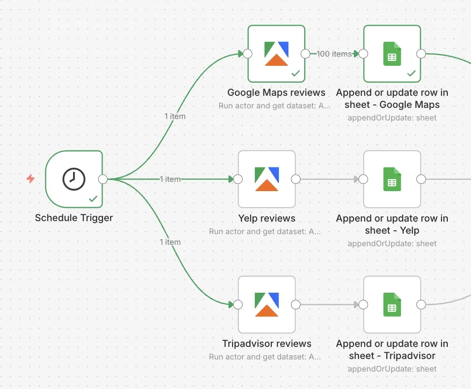Click the Yelp reviews input connector
471x389 pixels.
click(x=238, y=179)
